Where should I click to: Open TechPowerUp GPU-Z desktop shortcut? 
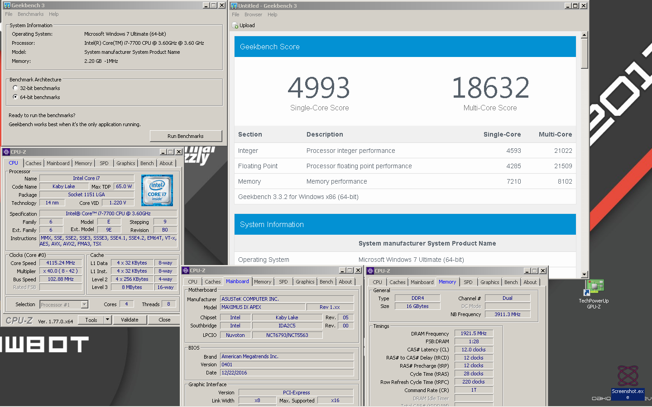pos(594,294)
